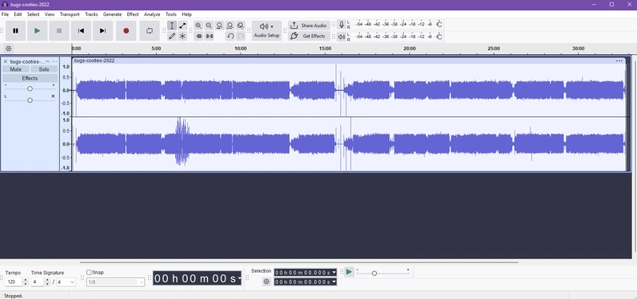Screen dimensions: 637x299
Task: Mute the bugs-cooties track
Action: click(15, 69)
